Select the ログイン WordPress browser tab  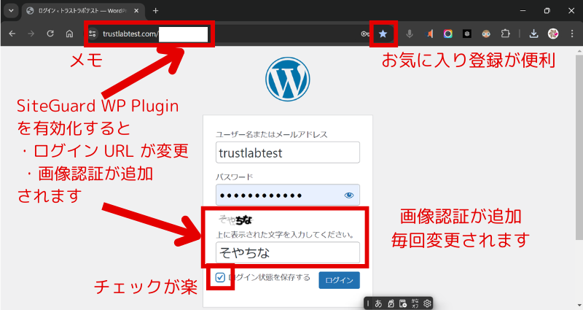coord(82,11)
